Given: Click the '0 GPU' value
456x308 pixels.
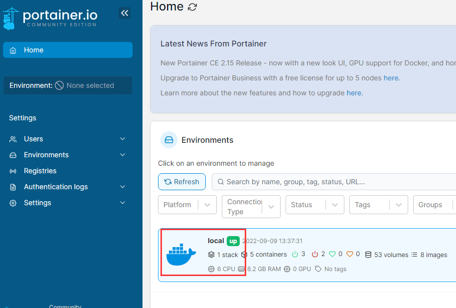Looking at the screenshot, I should [302, 269].
